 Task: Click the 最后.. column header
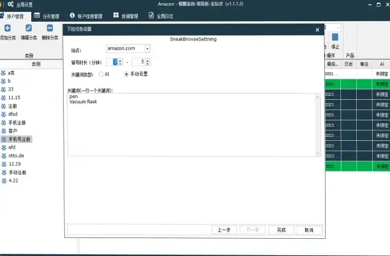332,64
